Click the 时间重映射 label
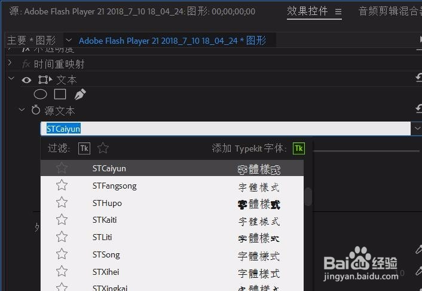Viewport: 422px width, 291px height. click(x=59, y=64)
